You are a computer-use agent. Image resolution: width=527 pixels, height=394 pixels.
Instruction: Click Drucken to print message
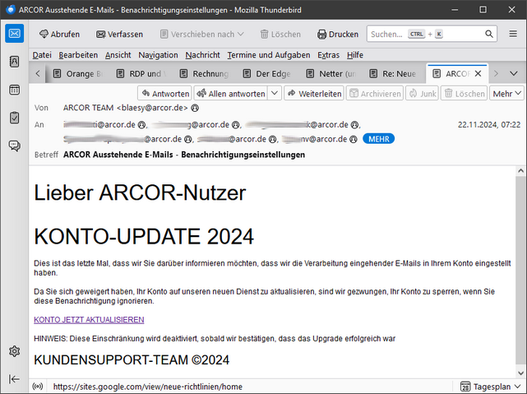coord(338,35)
